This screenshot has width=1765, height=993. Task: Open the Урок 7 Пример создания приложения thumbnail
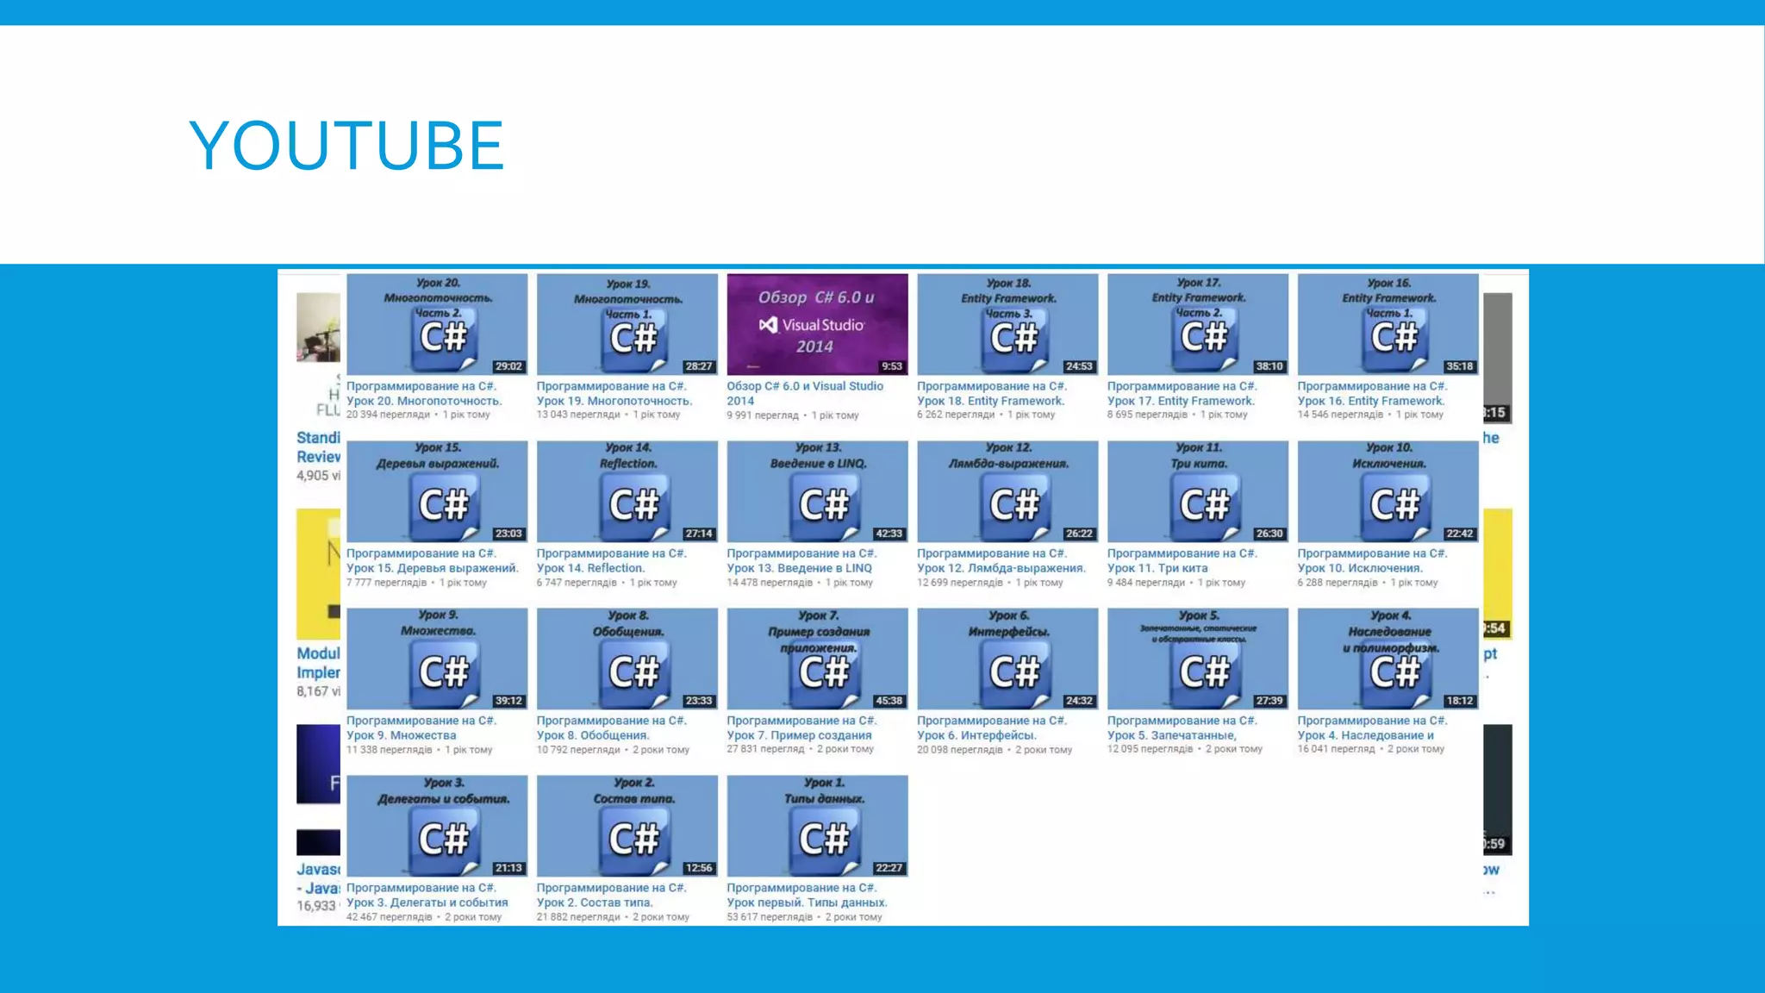[x=817, y=659]
